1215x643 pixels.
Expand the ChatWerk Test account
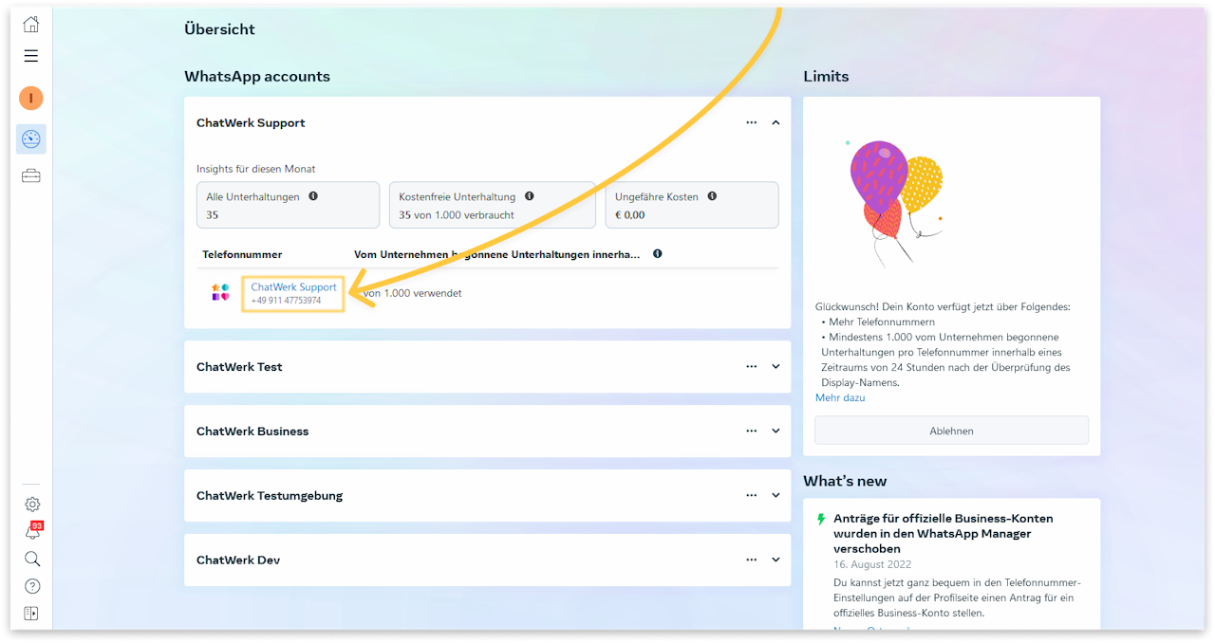(776, 367)
